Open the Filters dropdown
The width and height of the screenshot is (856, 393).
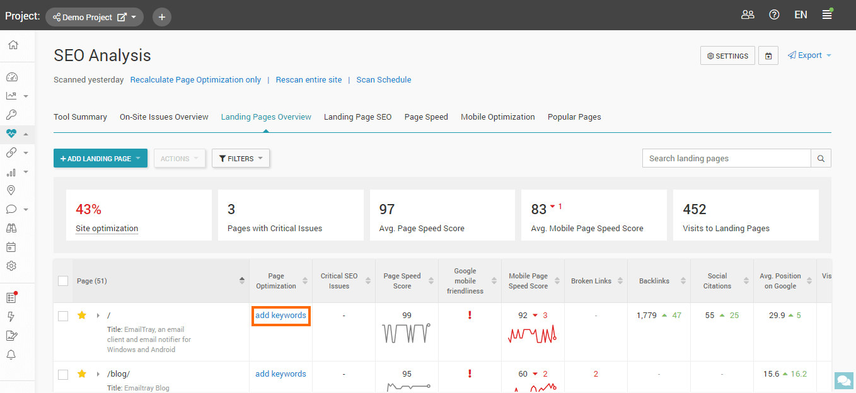pos(241,159)
